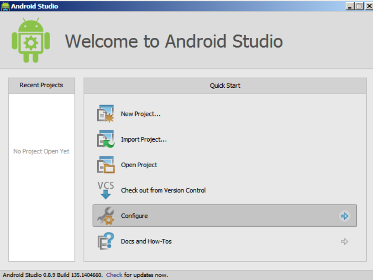The image size is (373, 280).
Task: Open Docs and How-Tos
Action: click(146, 242)
